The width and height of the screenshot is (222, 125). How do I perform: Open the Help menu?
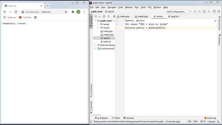click(165, 7)
